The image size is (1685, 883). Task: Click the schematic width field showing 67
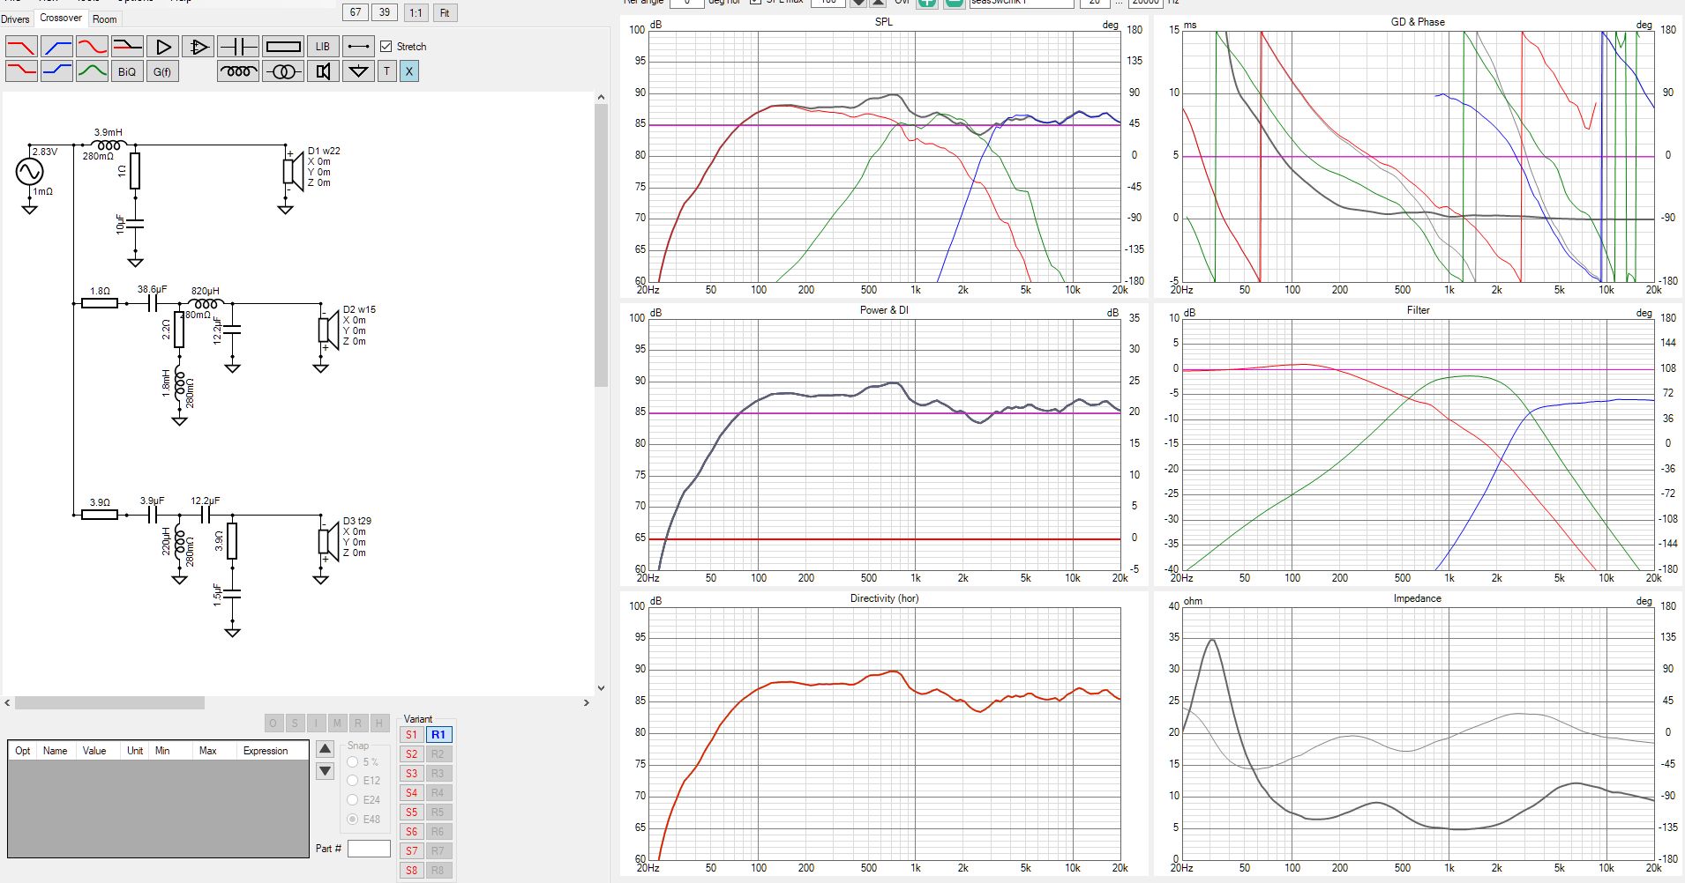(x=356, y=12)
